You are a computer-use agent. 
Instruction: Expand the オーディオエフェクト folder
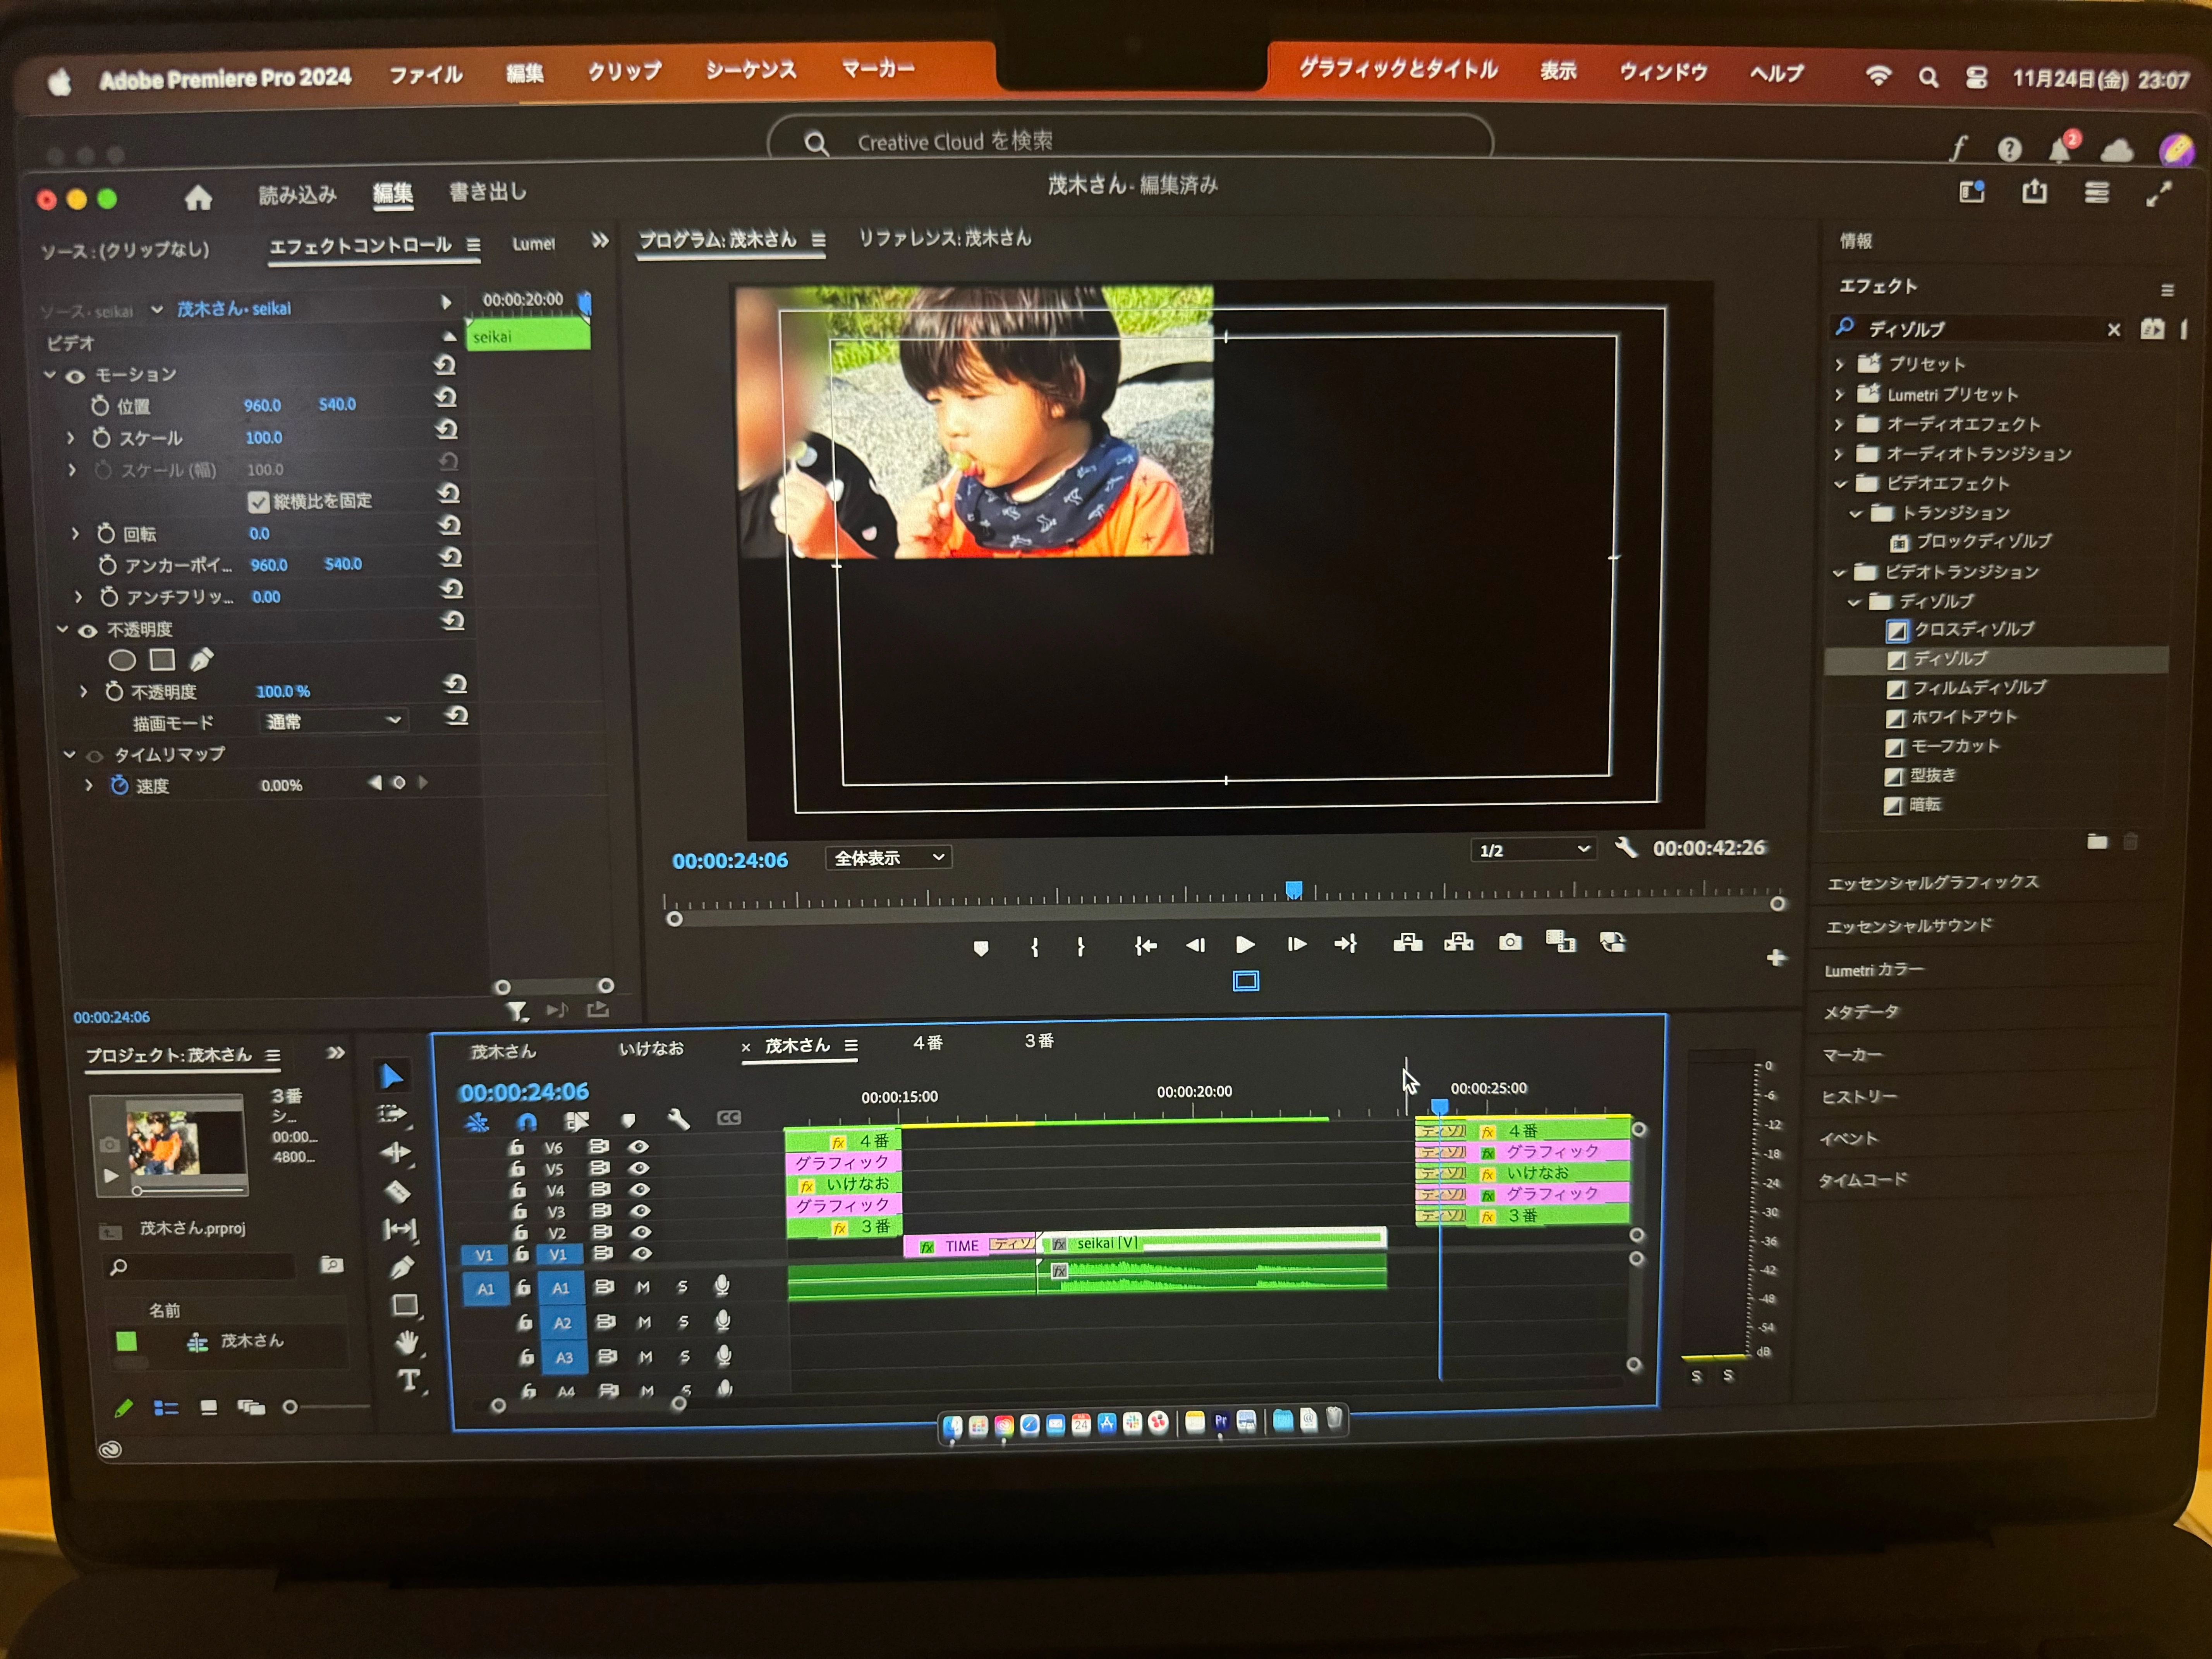pyautogui.click(x=1839, y=424)
